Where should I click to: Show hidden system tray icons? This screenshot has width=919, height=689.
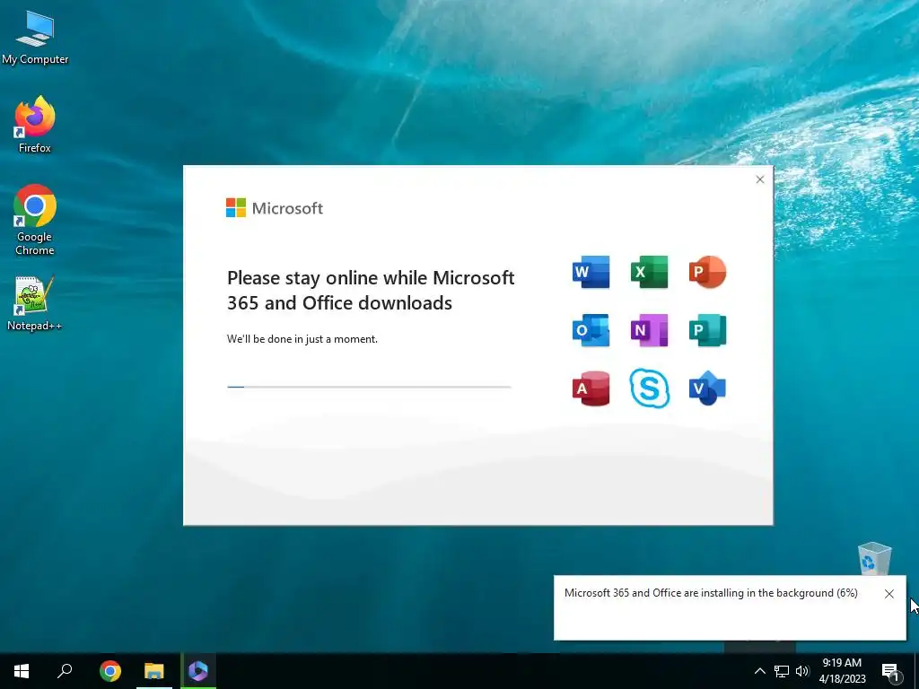759,671
